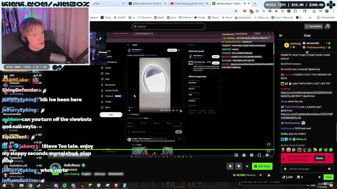
Task: Open the Chrome downloads icon
Action: tap(314, 11)
